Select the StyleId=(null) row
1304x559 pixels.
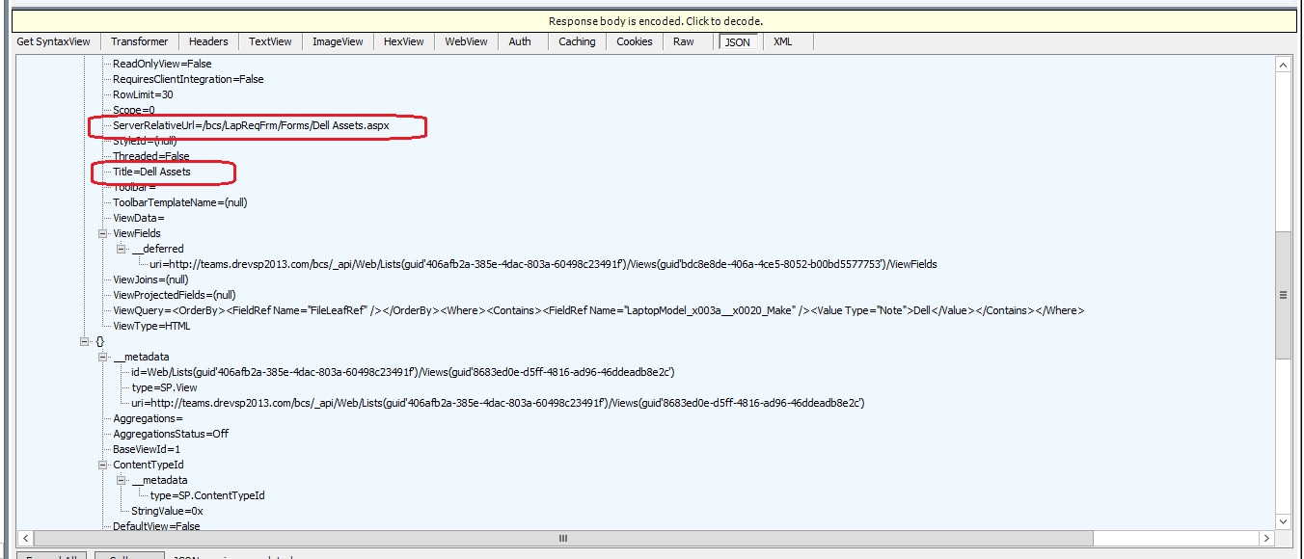(x=145, y=141)
